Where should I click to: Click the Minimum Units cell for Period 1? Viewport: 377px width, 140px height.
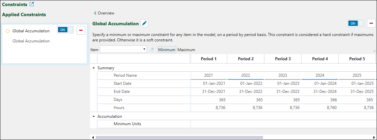tap(209, 124)
